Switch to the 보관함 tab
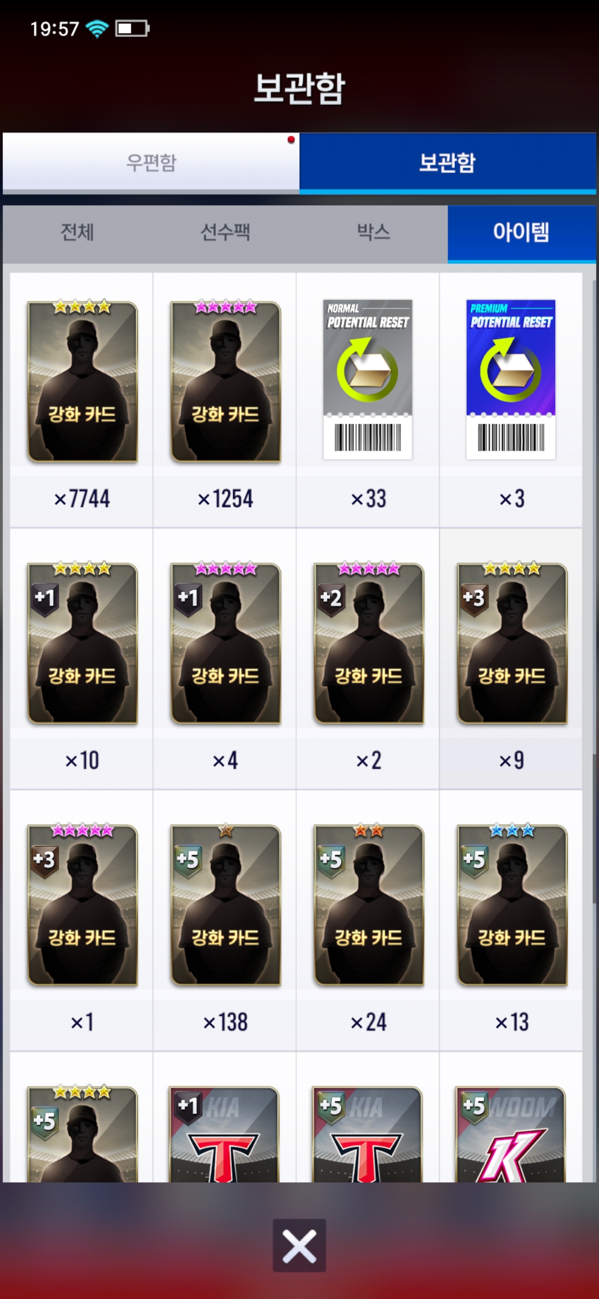 pos(448,163)
